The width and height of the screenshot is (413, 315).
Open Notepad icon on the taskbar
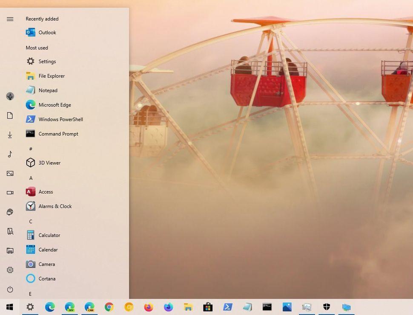point(247,307)
